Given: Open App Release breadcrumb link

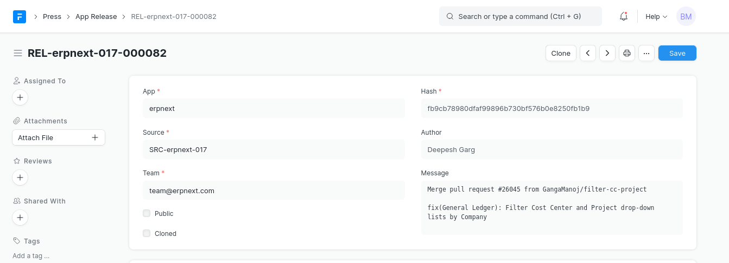Looking at the screenshot, I should 96,17.
